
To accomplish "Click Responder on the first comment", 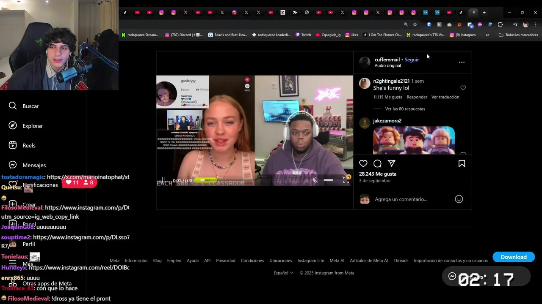I will [x=417, y=97].
